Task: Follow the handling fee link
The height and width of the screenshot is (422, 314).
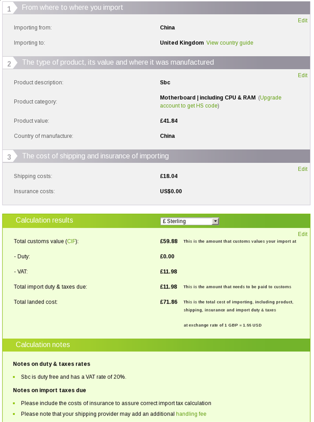Action: (191, 414)
